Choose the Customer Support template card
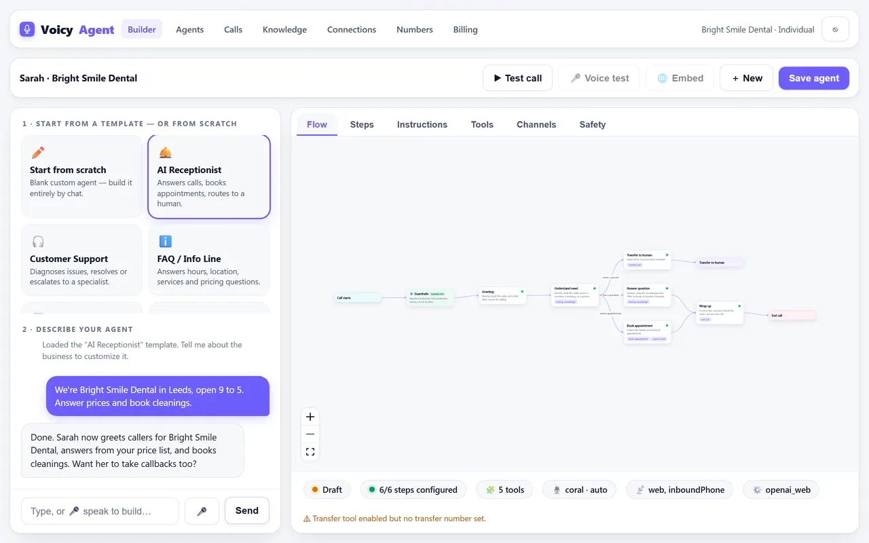Image resolution: width=869 pixels, height=543 pixels. pyautogui.click(x=82, y=260)
